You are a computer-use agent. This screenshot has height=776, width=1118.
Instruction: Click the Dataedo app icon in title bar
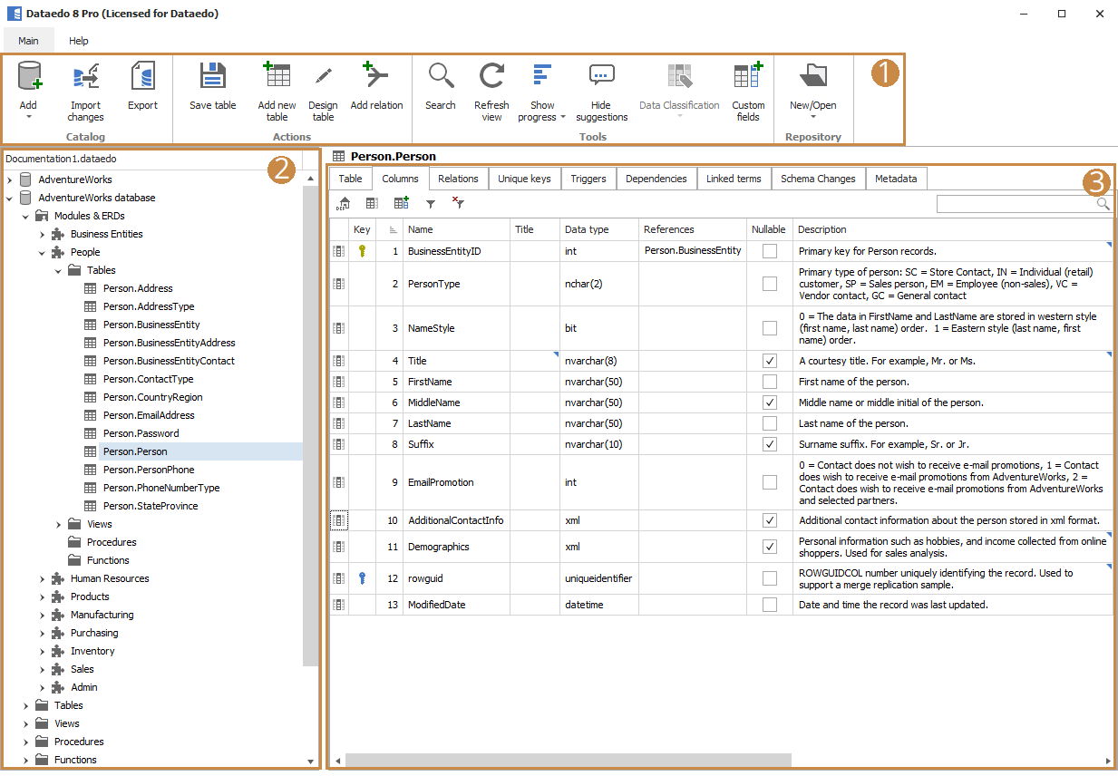coord(14,14)
